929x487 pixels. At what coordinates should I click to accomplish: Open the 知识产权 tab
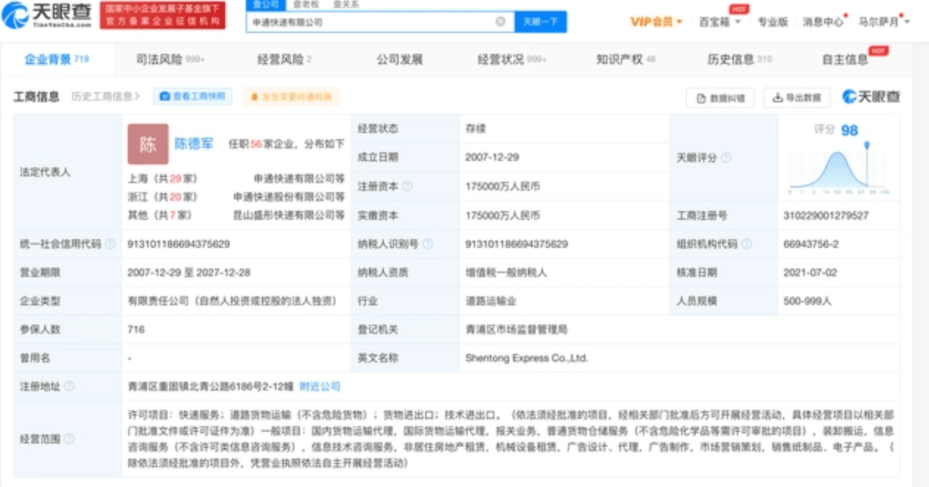pyautogui.click(x=626, y=60)
